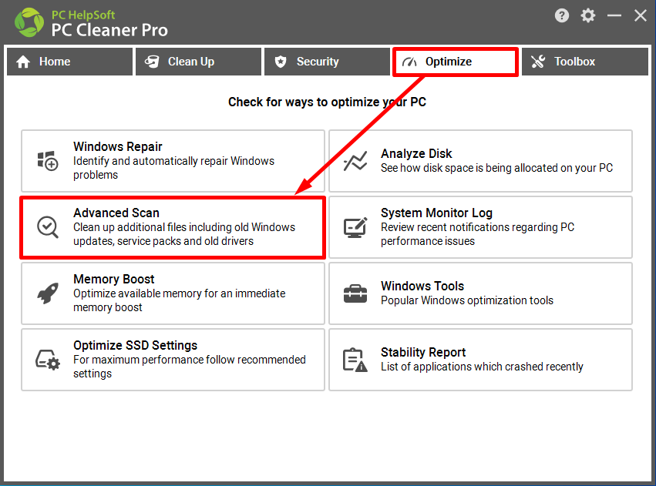Click the Stability Report clipboard icon

(355, 360)
